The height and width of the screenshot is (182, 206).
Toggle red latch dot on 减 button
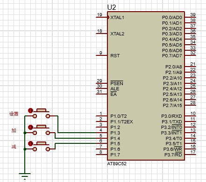click(x=31, y=143)
